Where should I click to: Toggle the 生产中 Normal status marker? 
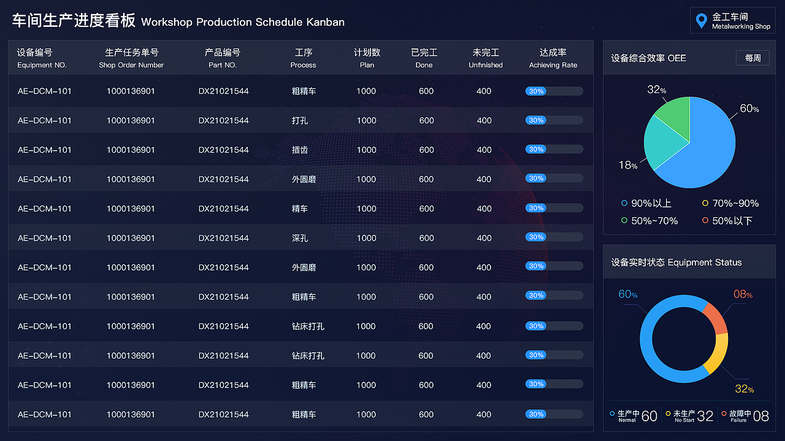[612, 414]
